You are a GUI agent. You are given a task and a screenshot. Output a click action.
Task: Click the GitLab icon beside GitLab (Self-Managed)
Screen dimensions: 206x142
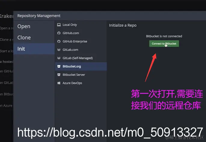pyautogui.click(x=59, y=58)
